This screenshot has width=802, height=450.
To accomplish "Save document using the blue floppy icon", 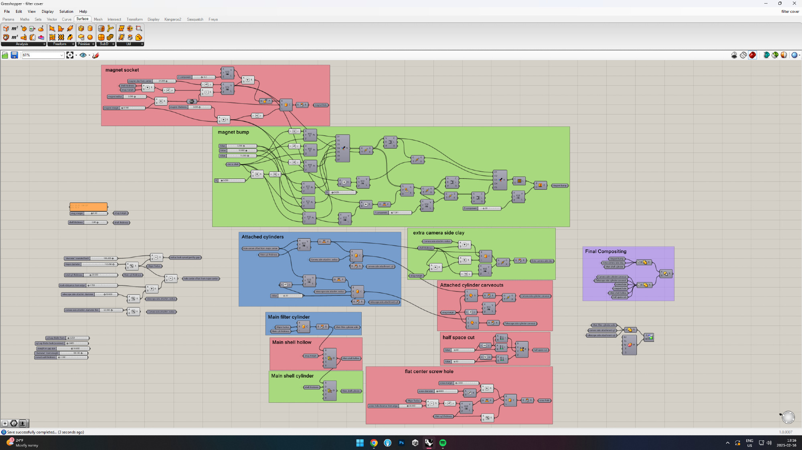I will (x=14, y=55).
